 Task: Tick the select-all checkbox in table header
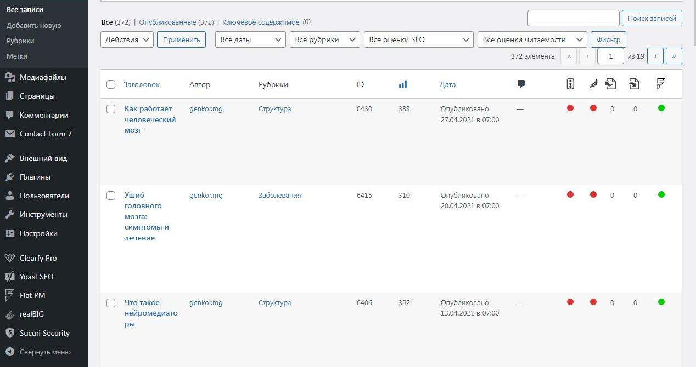click(111, 84)
